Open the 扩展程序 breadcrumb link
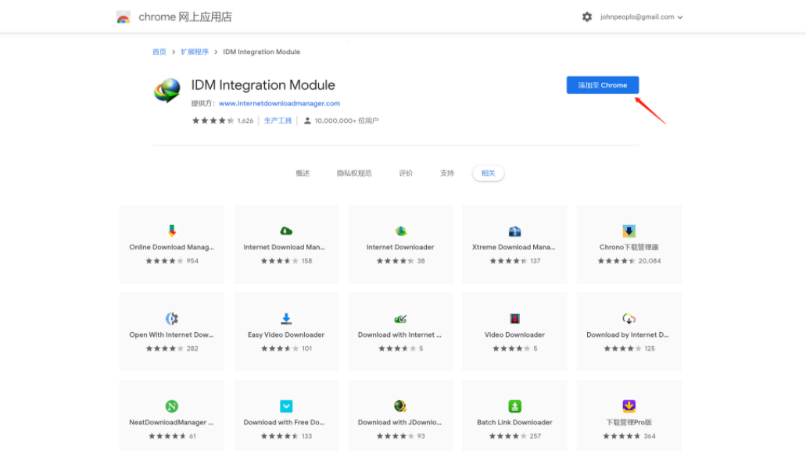 click(x=195, y=52)
